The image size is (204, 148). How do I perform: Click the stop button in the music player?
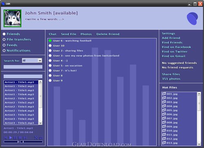(20, 138)
